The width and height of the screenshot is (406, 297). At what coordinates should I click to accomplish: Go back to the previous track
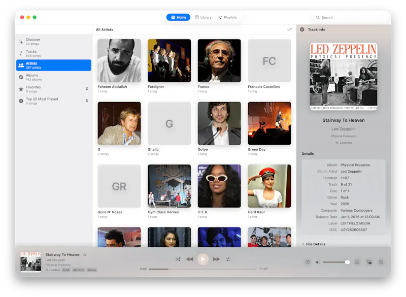click(189, 259)
